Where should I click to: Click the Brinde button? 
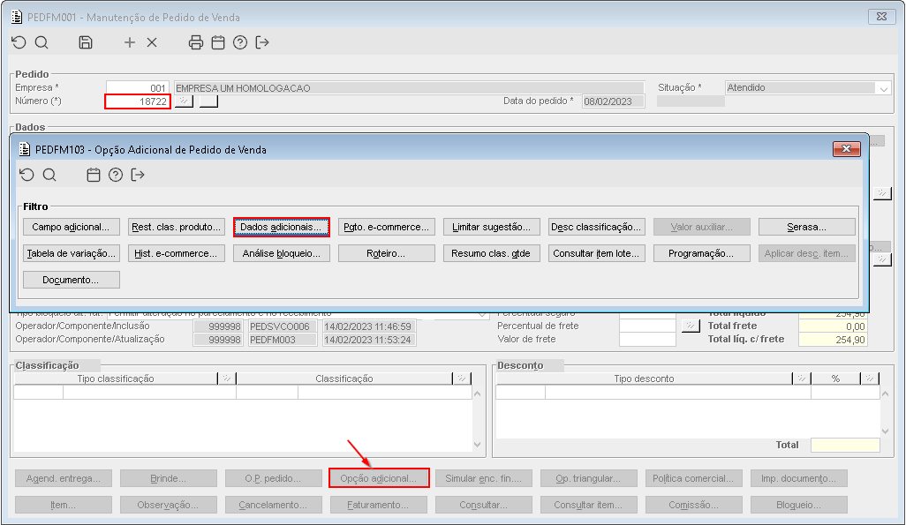(x=169, y=478)
